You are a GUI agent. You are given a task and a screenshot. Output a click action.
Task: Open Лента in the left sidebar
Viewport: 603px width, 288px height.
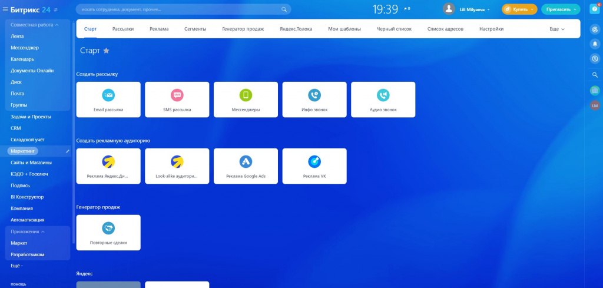pos(17,36)
